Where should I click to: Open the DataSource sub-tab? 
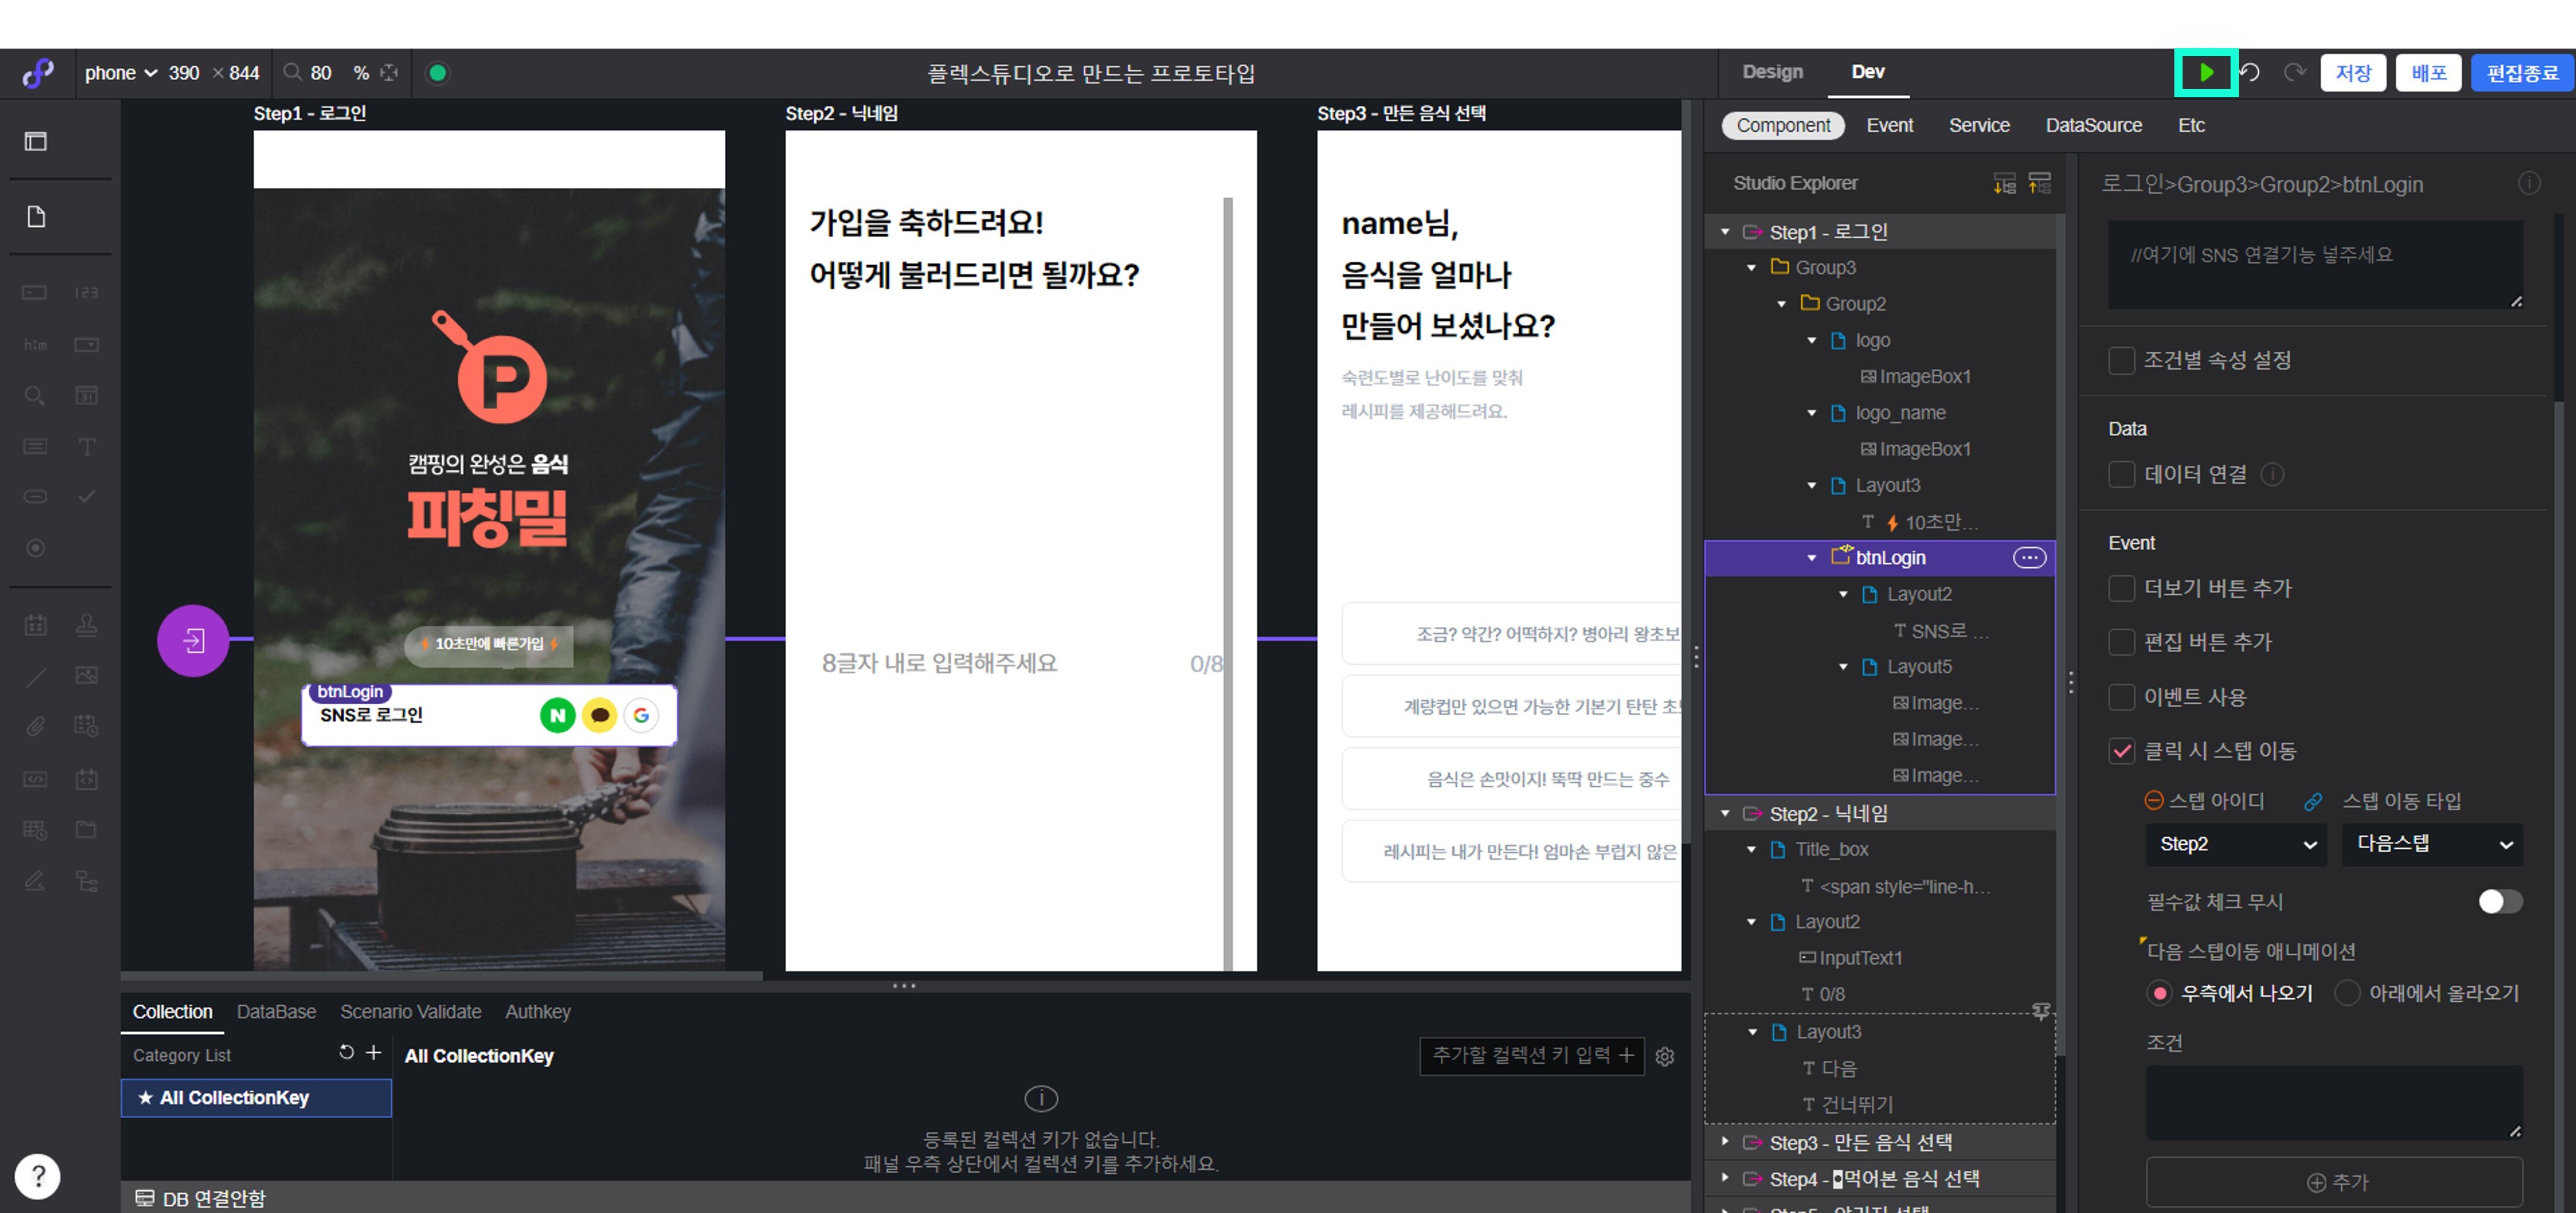click(2093, 125)
